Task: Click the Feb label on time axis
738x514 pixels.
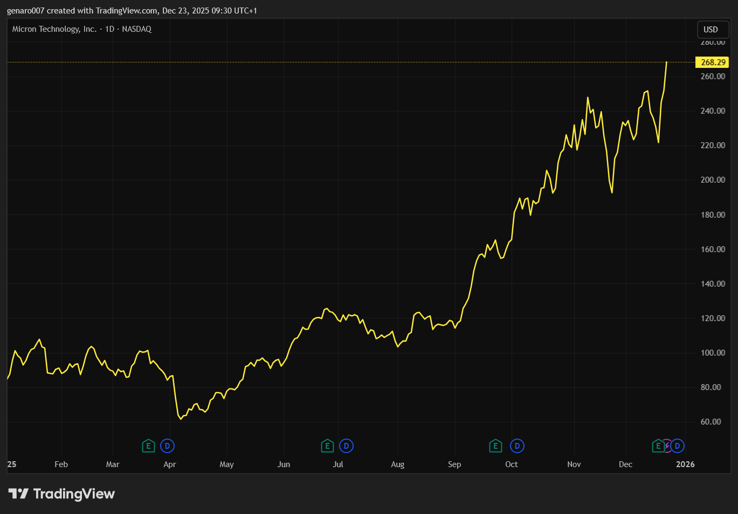Action: coord(61,464)
